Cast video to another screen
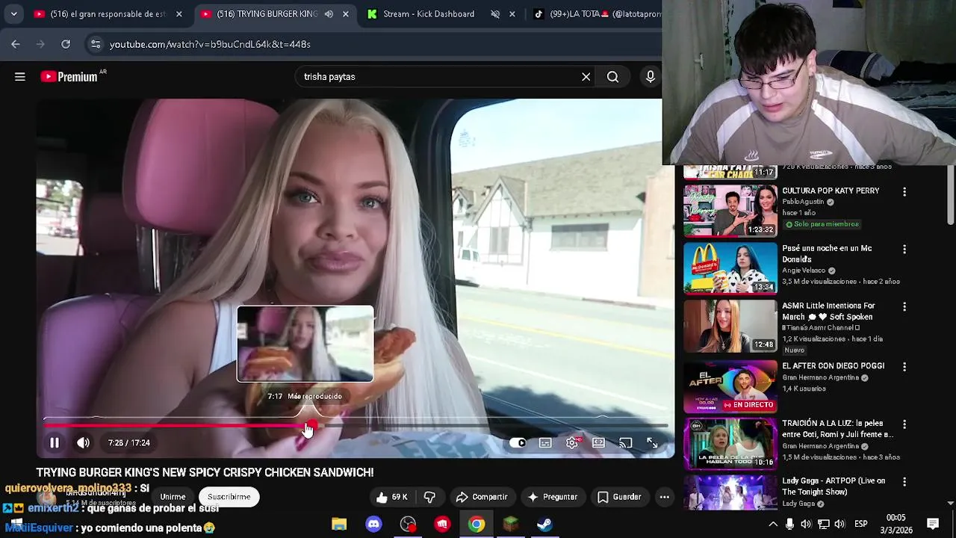Screen dimensions: 956x538 click(625, 442)
